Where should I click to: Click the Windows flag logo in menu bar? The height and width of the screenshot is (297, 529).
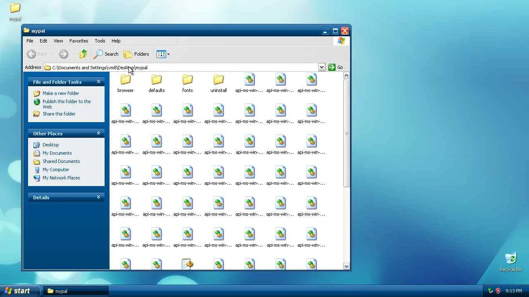(x=341, y=41)
